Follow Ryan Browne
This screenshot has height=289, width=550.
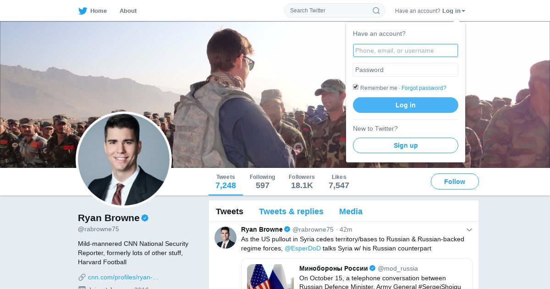coord(455,182)
